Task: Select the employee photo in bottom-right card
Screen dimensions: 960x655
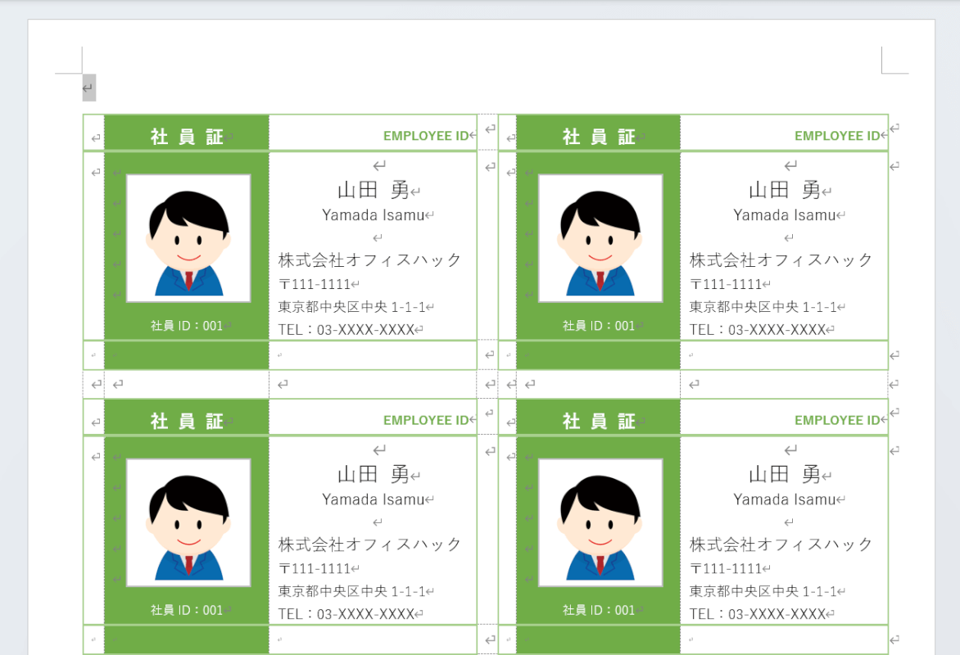Action: [x=600, y=522]
